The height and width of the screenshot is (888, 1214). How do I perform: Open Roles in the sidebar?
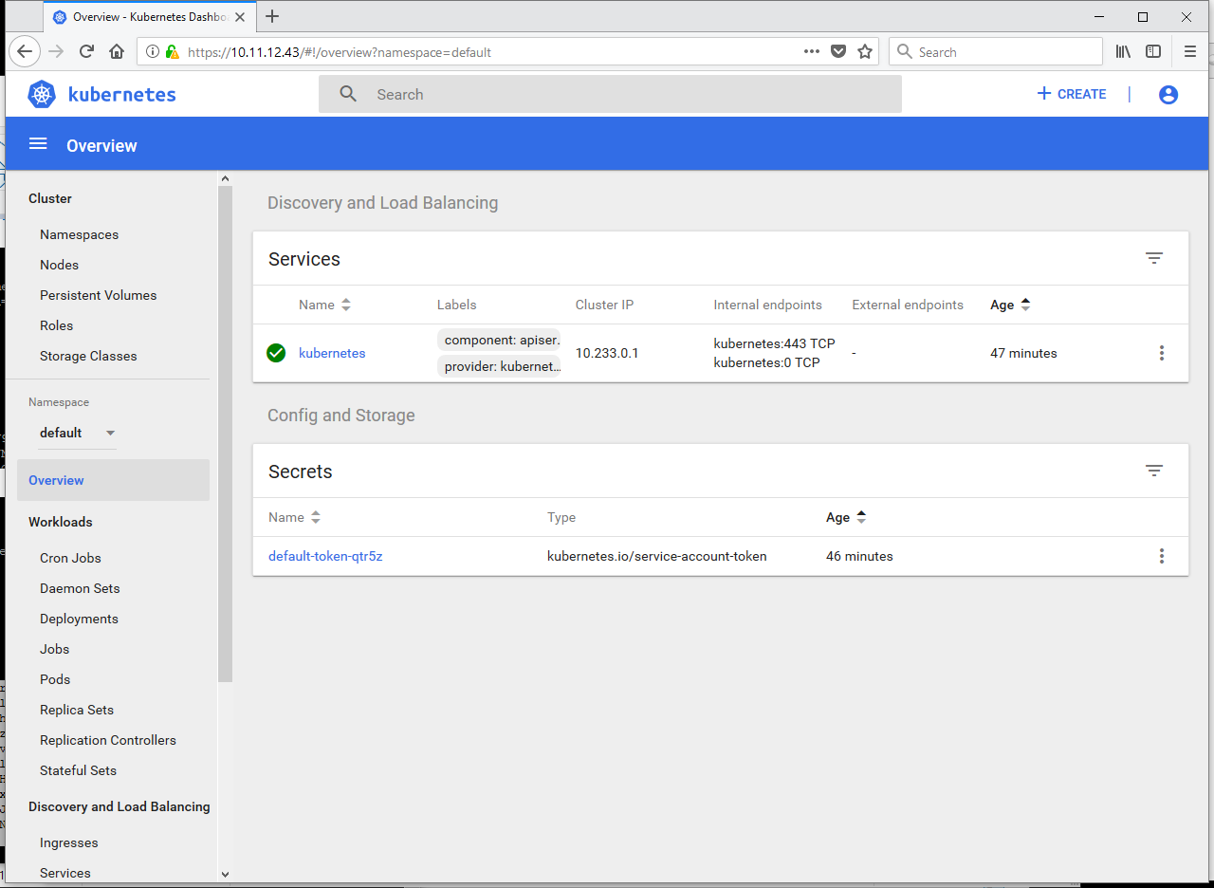(56, 325)
